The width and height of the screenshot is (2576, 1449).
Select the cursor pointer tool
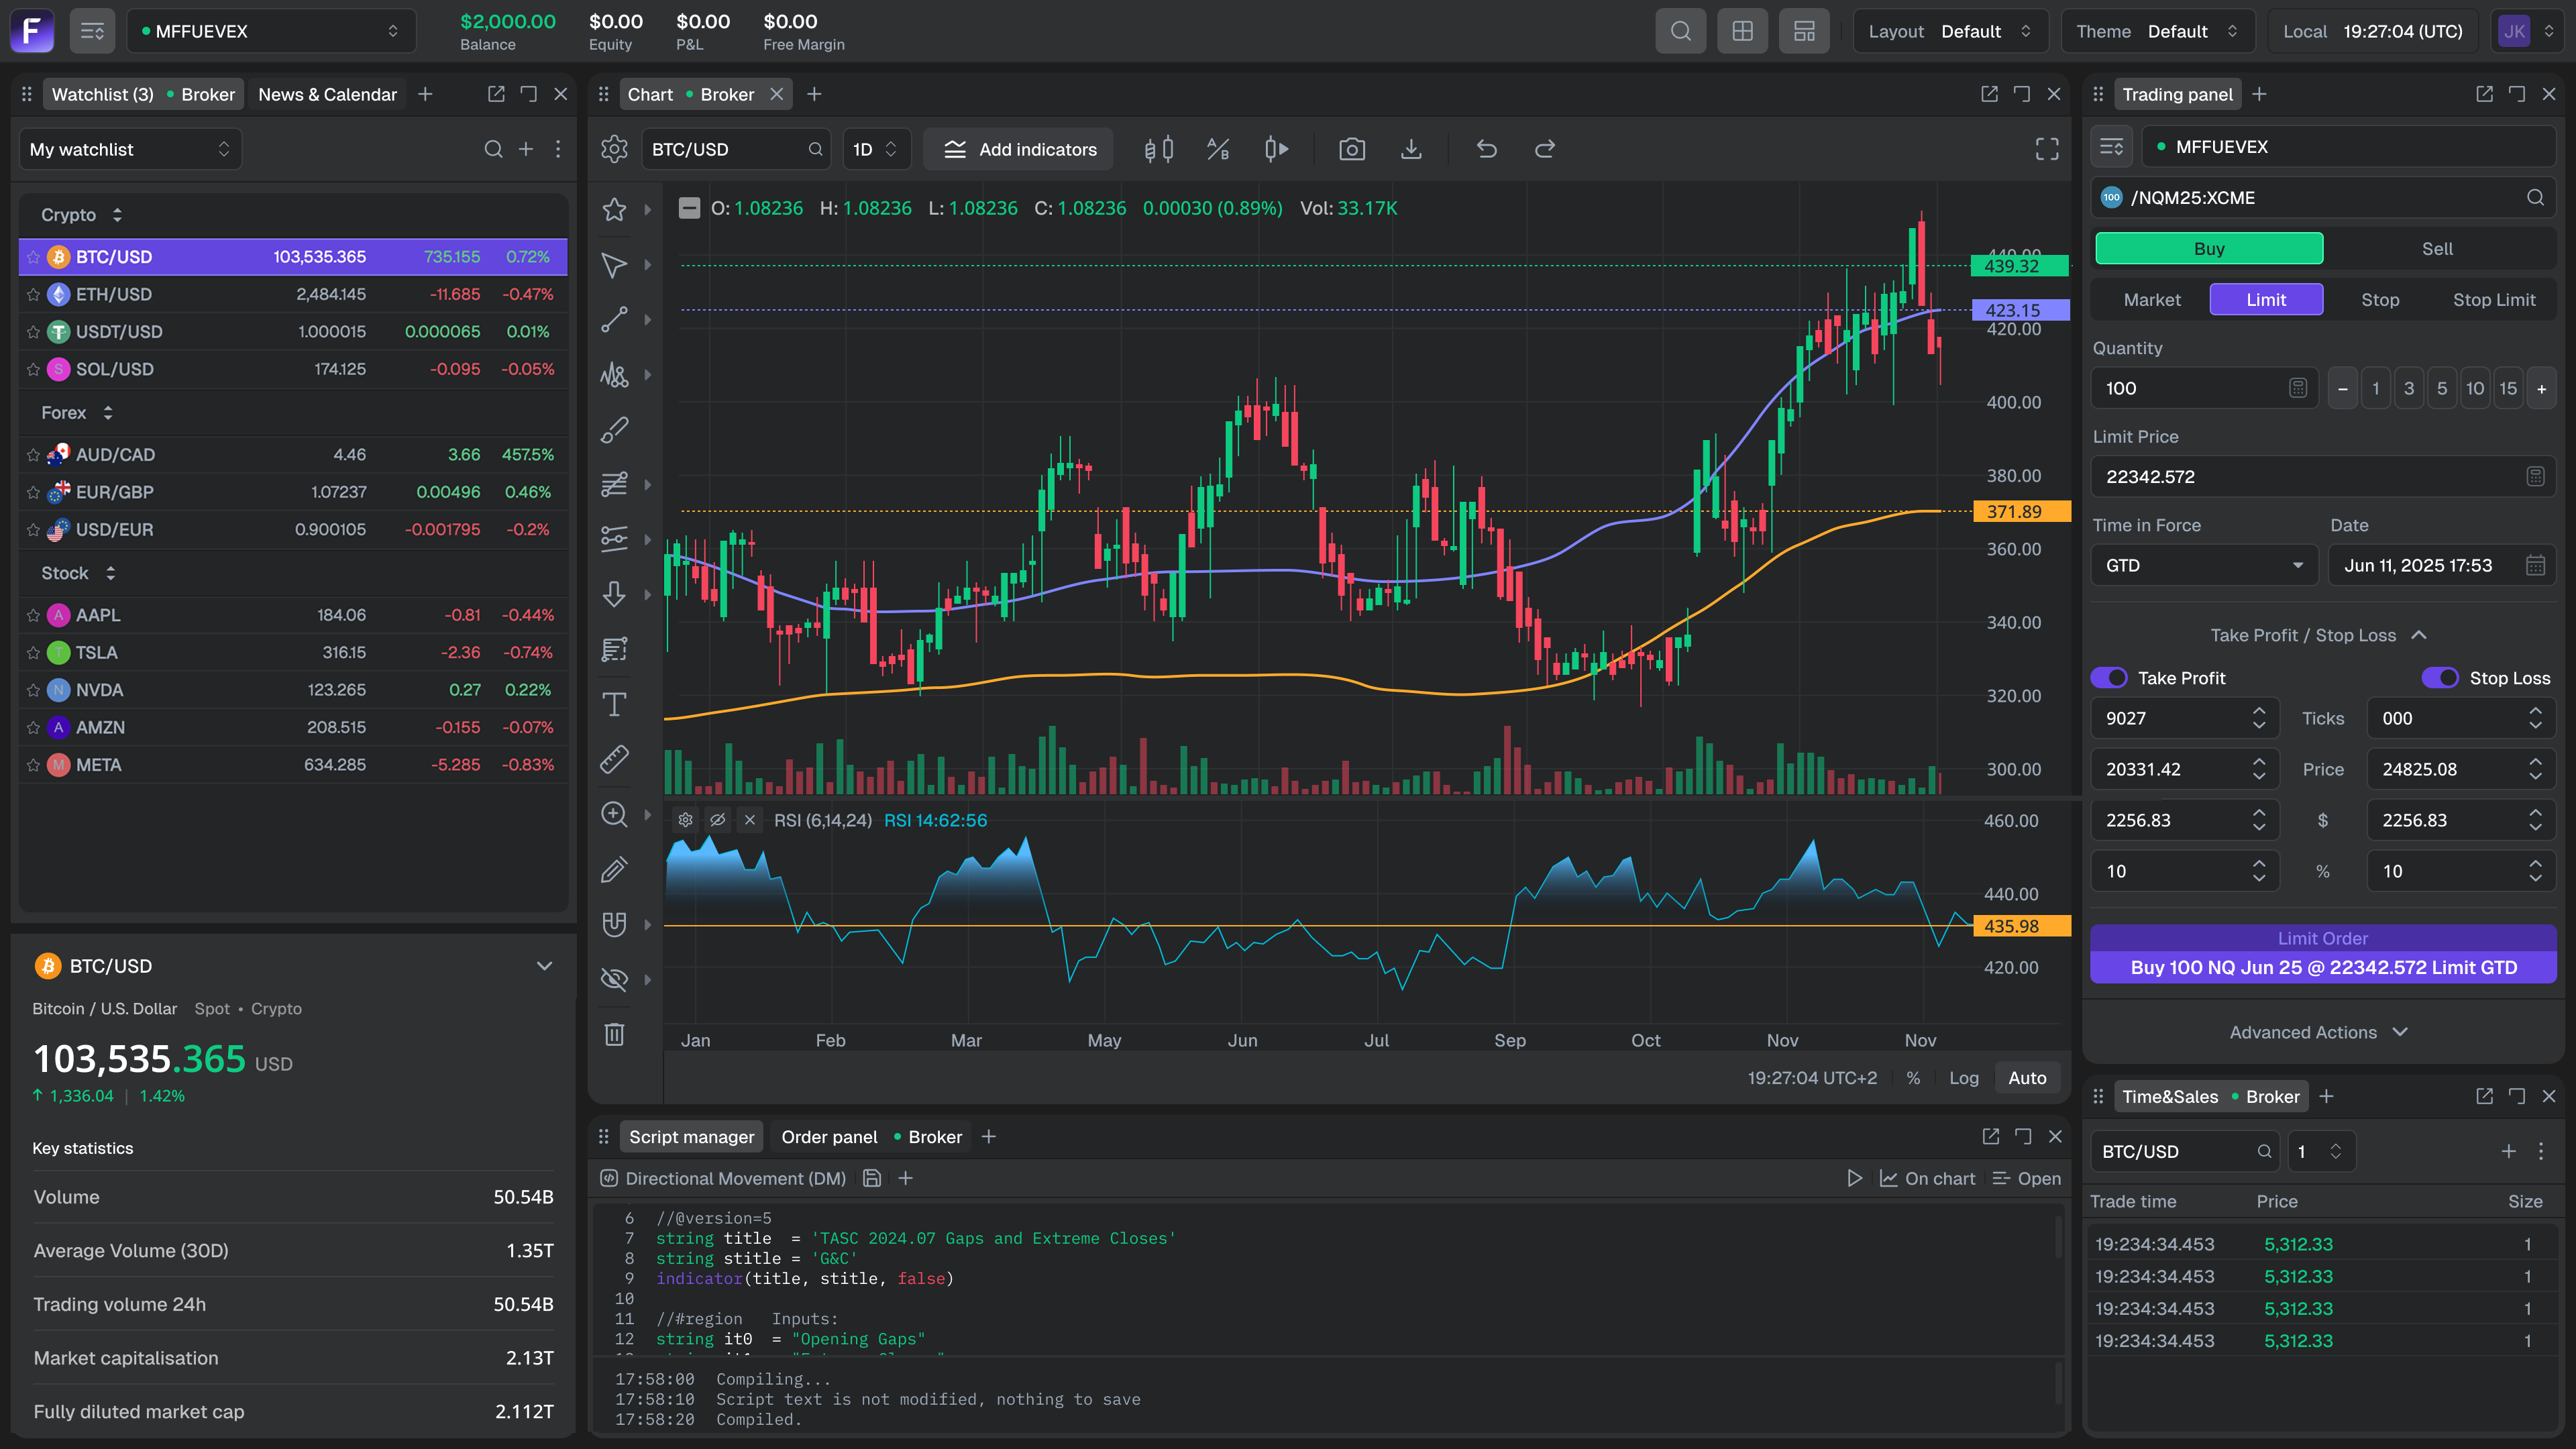pyautogui.click(x=614, y=264)
